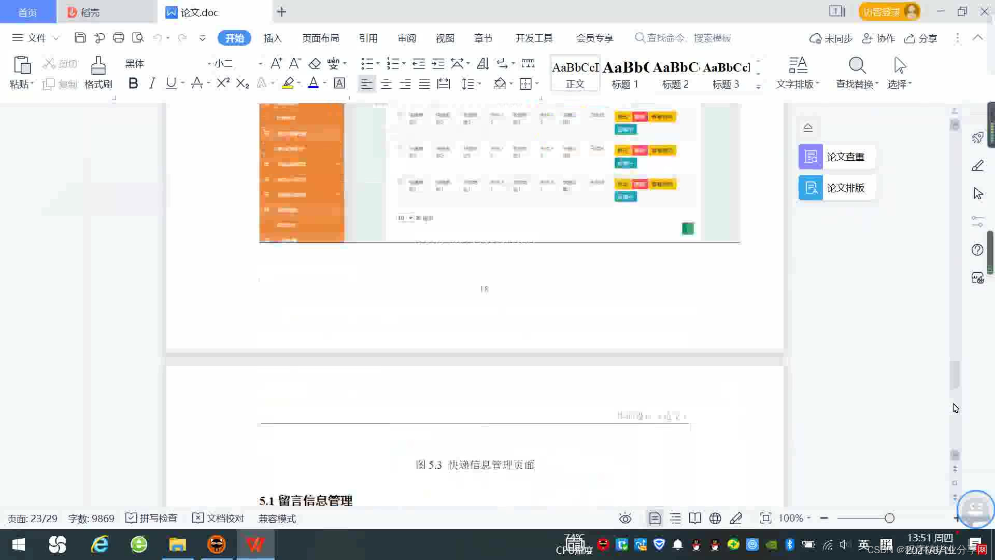Open the 页面布局 ribbon tab
Viewport: 995px width, 560px height.
tap(320, 38)
